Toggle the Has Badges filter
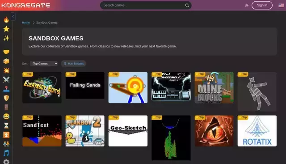The image size is (286, 164). [73, 64]
